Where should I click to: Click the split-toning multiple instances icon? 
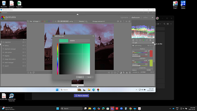148,45
